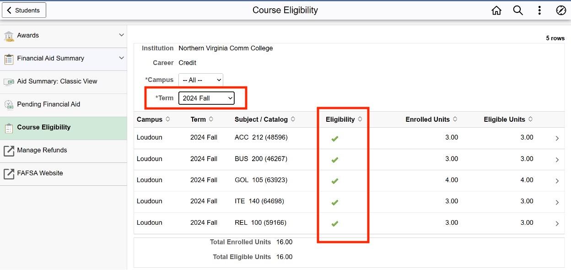Open details for ACC 212 row
The image size is (571, 270).
pyautogui.click(x=557, y=138)
